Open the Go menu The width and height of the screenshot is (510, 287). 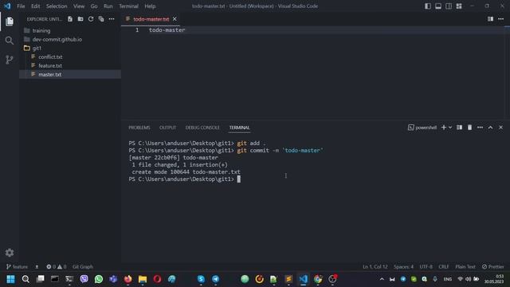[94, 6]
